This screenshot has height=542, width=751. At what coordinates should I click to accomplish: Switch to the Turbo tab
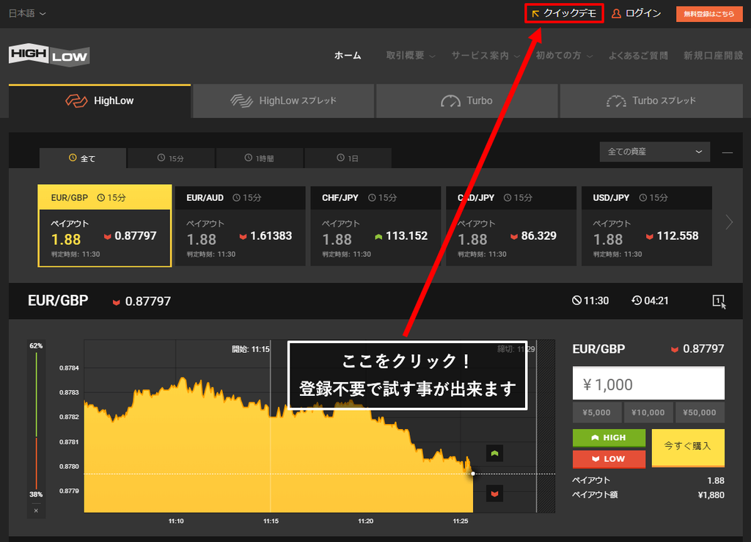pyautogui.click(x=467, y=101)
